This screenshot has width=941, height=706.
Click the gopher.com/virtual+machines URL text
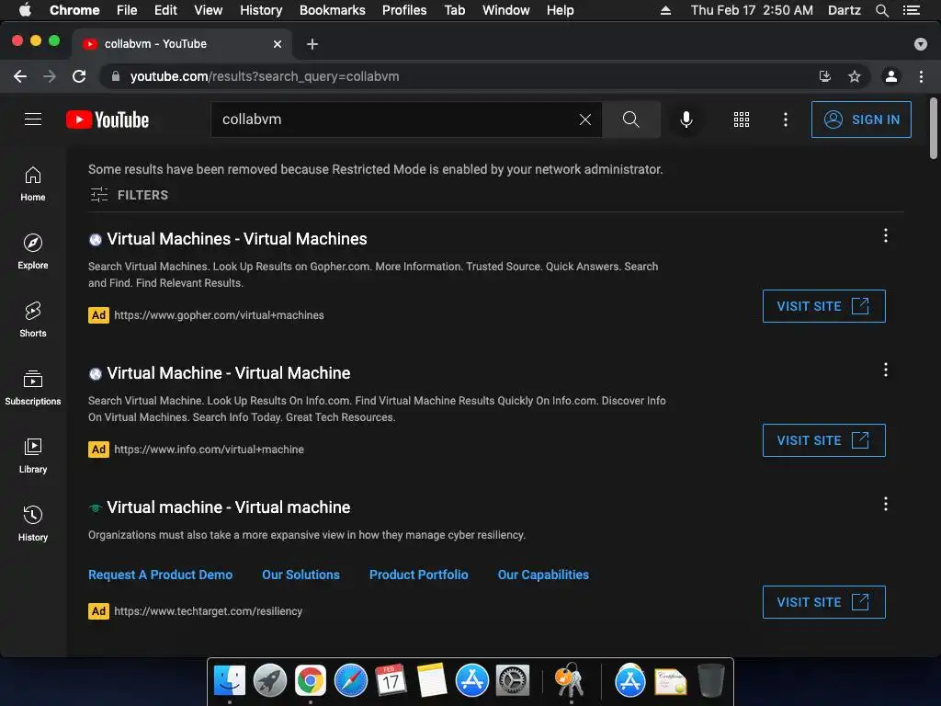tap(219, 315)
